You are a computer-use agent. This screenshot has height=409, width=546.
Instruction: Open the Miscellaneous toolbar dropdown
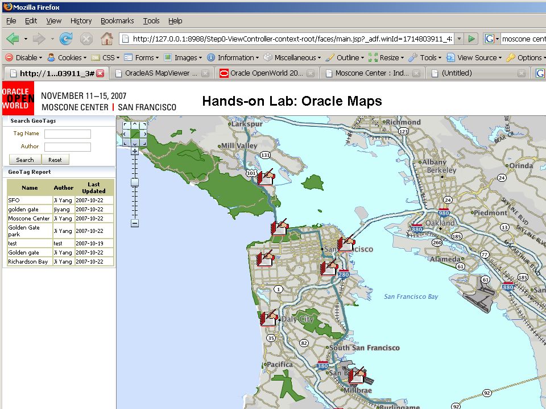click(x=292, y=58)
